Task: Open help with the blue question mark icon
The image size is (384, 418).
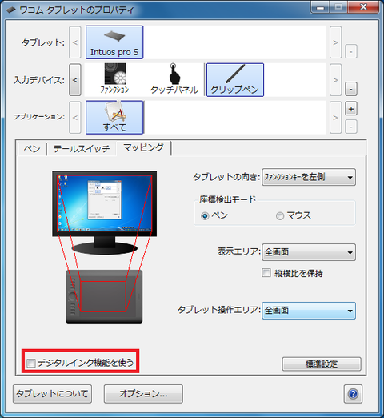Action: point(353,394)
